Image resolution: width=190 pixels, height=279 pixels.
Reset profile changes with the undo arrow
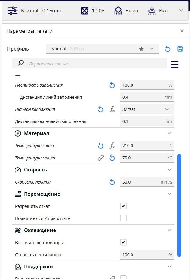pyautogui.click(x=168, y=49)
